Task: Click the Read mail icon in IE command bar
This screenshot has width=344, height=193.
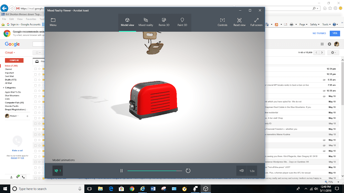Action: (285, 24)
